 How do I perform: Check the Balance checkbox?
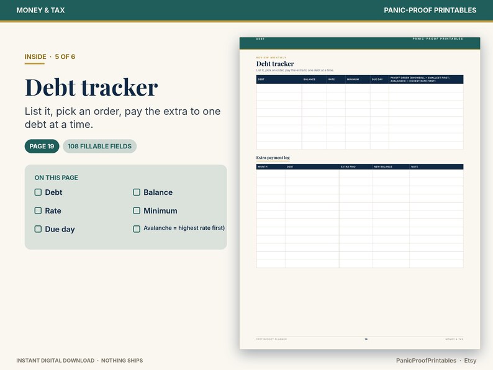137,192
